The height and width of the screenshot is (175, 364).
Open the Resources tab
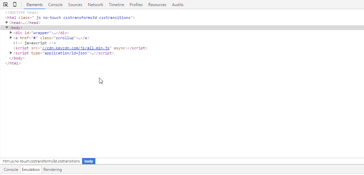[157, 5]
